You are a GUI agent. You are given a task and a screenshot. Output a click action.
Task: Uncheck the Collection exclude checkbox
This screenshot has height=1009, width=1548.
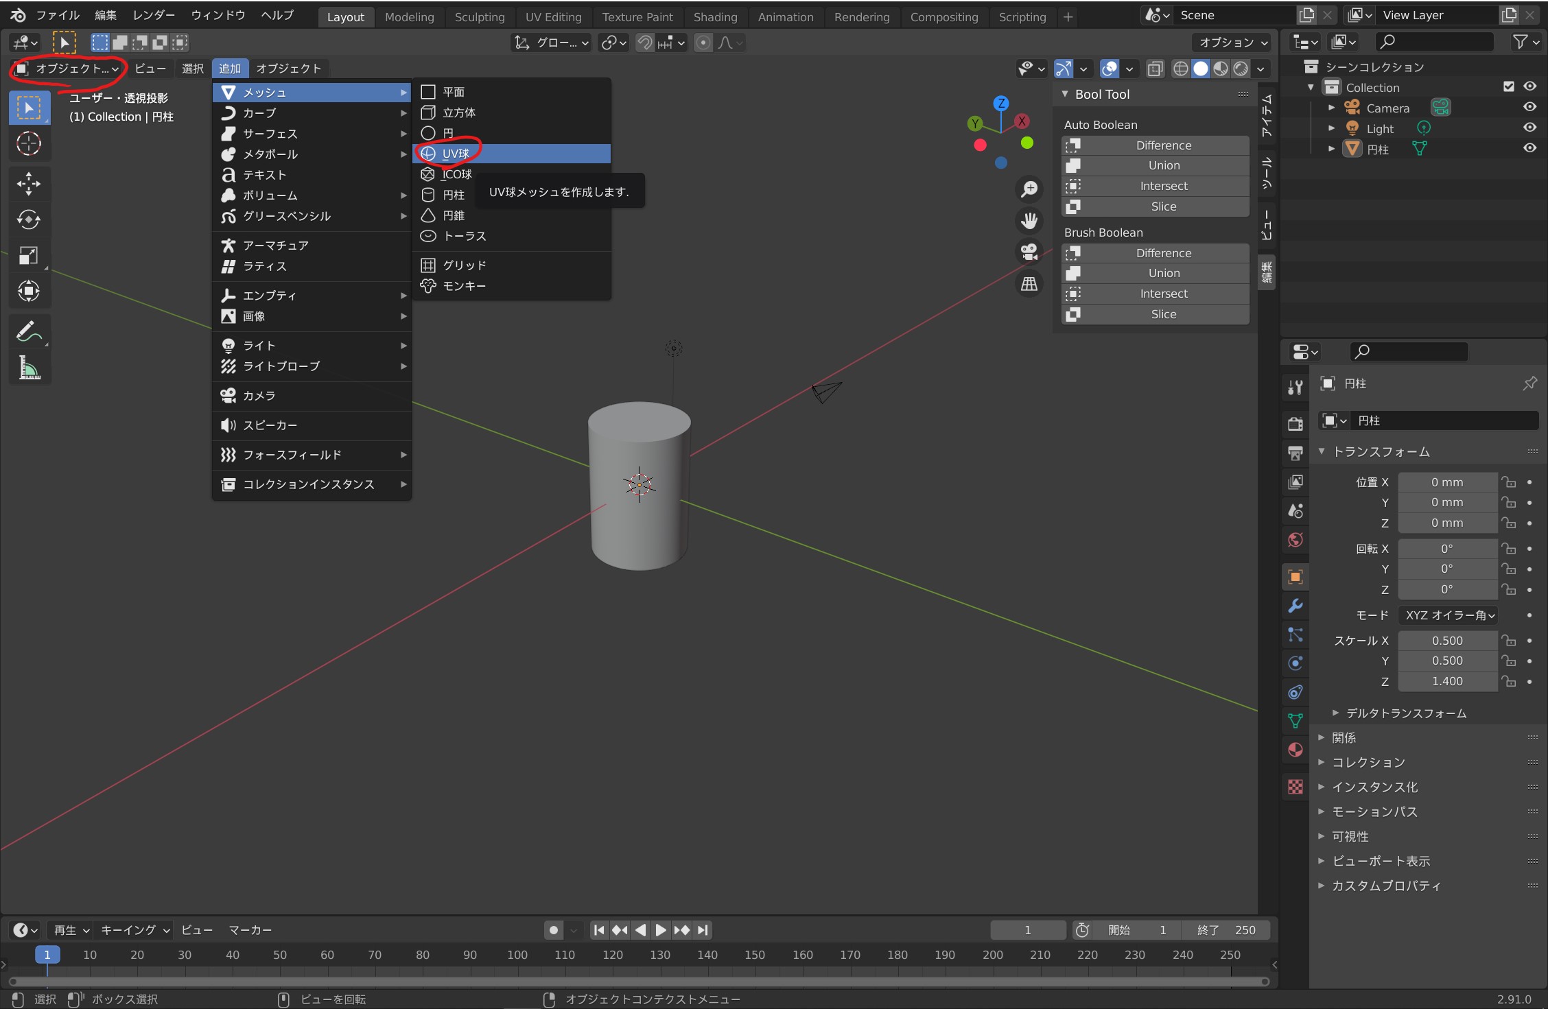1508,86
